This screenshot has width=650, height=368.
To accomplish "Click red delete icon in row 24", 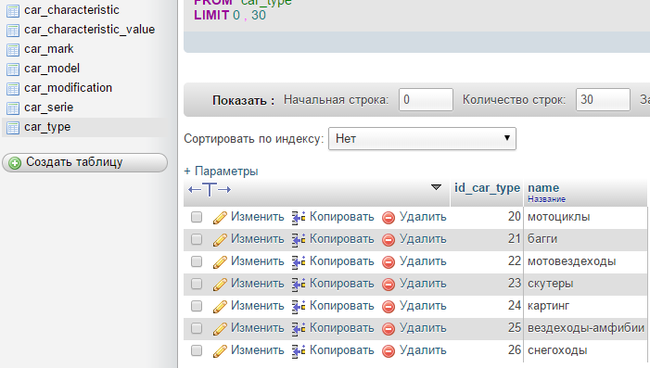I will [x=389, y=306].
